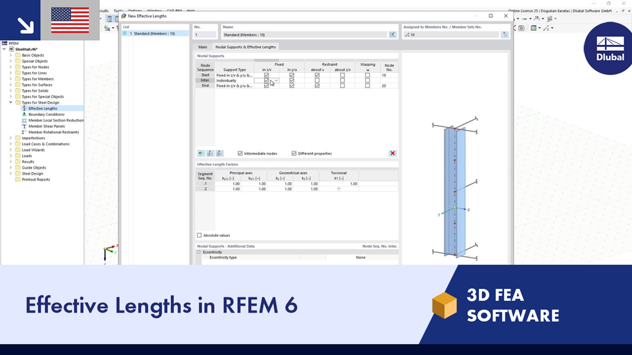Click the Member Rotational Restraints icon

pyautogui.click(x=24, y=132)
